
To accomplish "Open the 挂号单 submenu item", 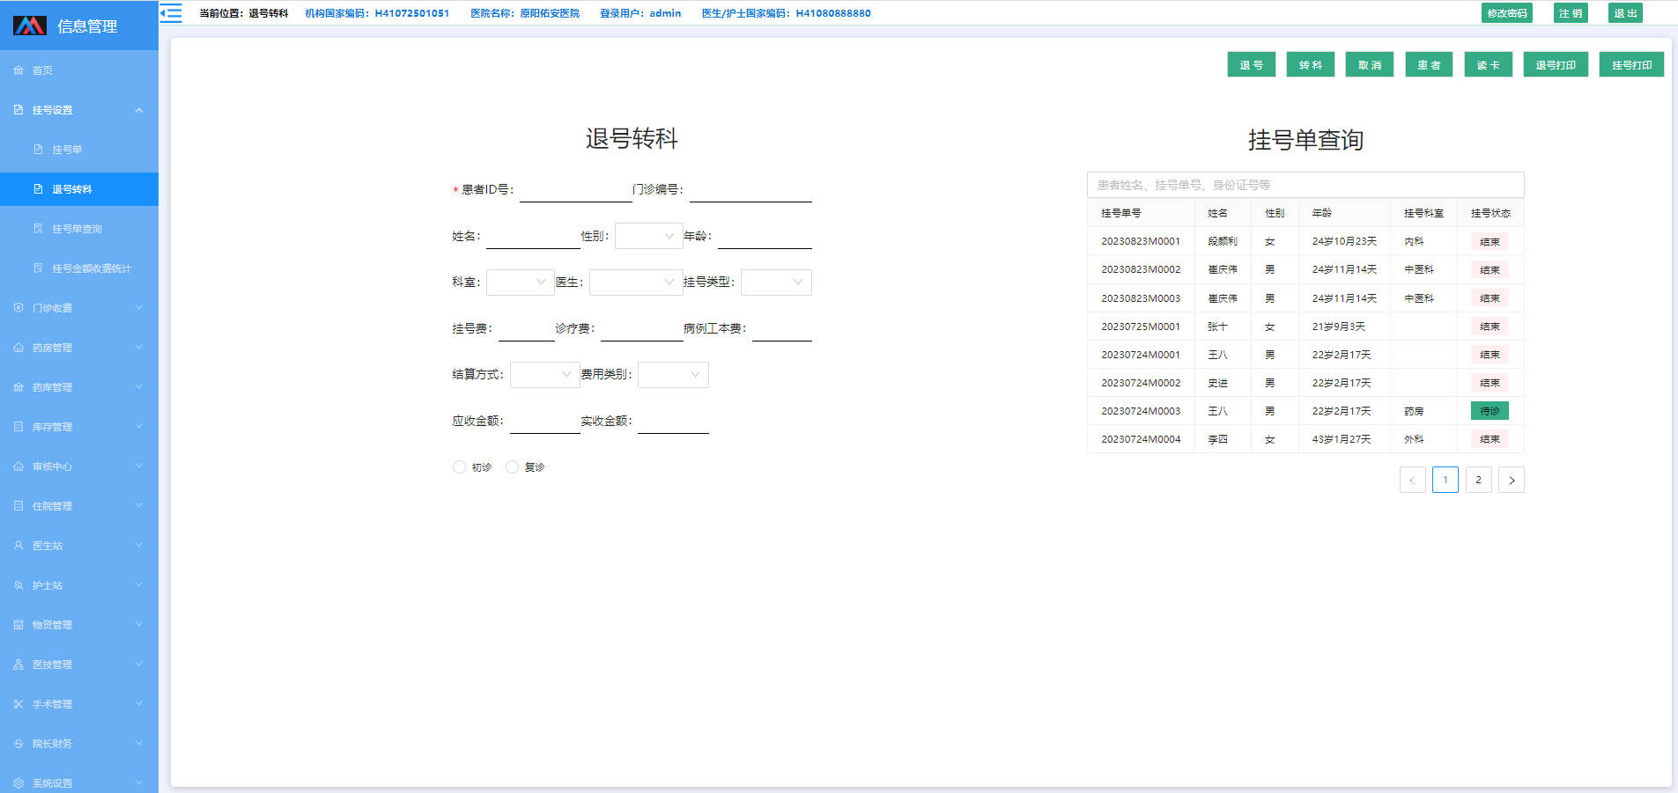I will [x=79, y=150].
